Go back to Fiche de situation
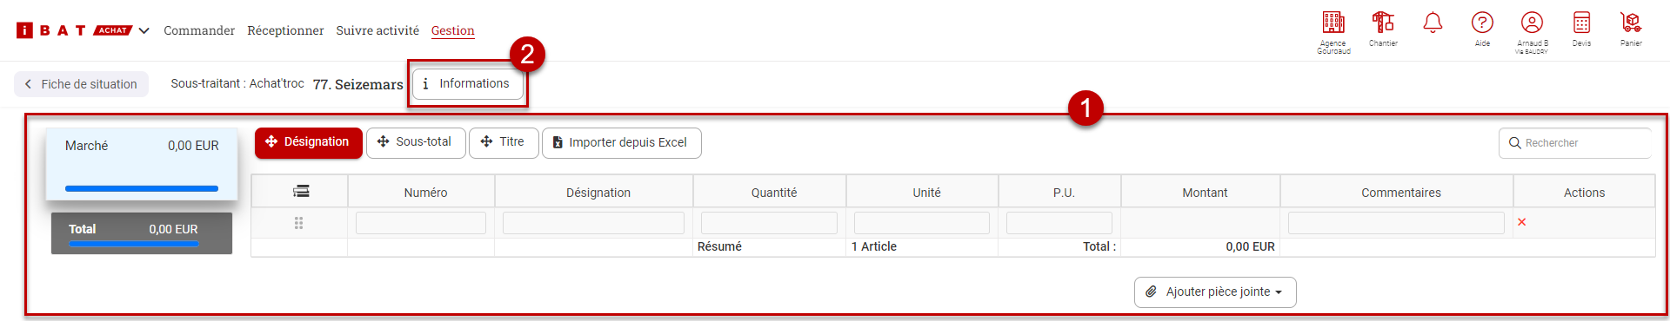 pos(81,84)
